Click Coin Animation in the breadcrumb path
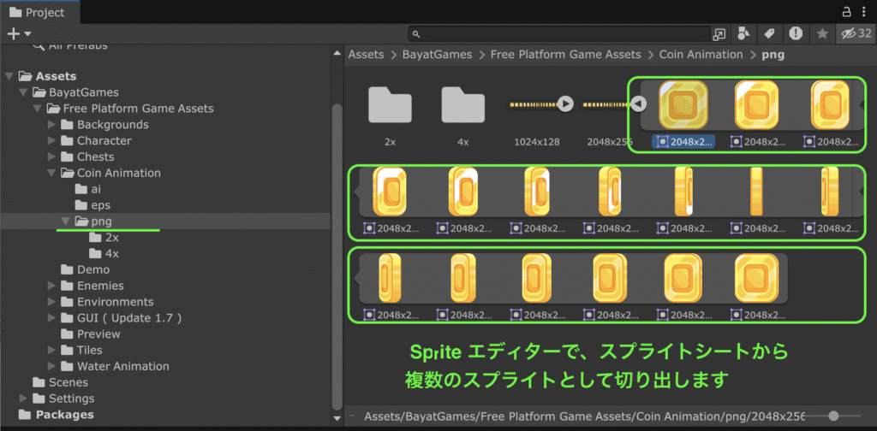 point(701,54)
